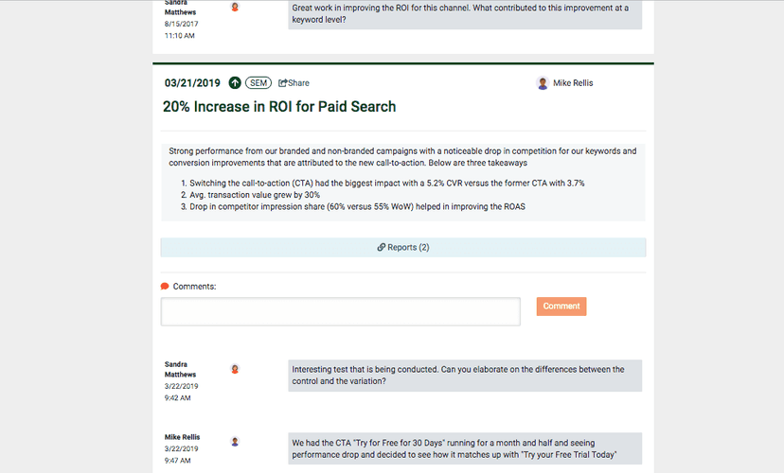Select Mike Rellis name on 9:47 AM comment
This screenshot has height=473, width=784.
[182, 437]
